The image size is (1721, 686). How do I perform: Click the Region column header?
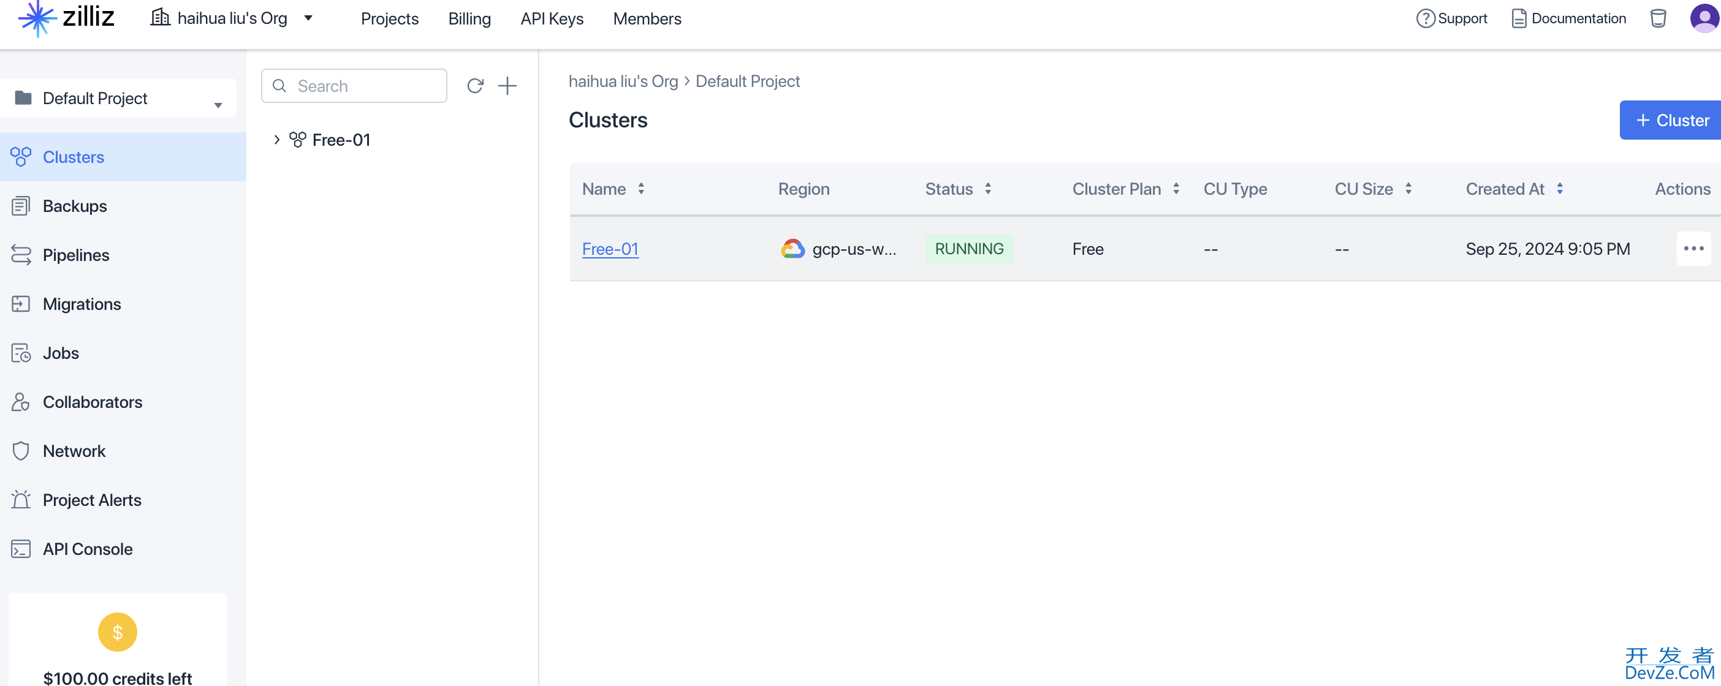(804, 189)
